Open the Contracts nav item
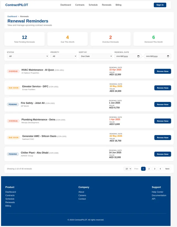Screen dimensions: 177x227 point(80,5)
